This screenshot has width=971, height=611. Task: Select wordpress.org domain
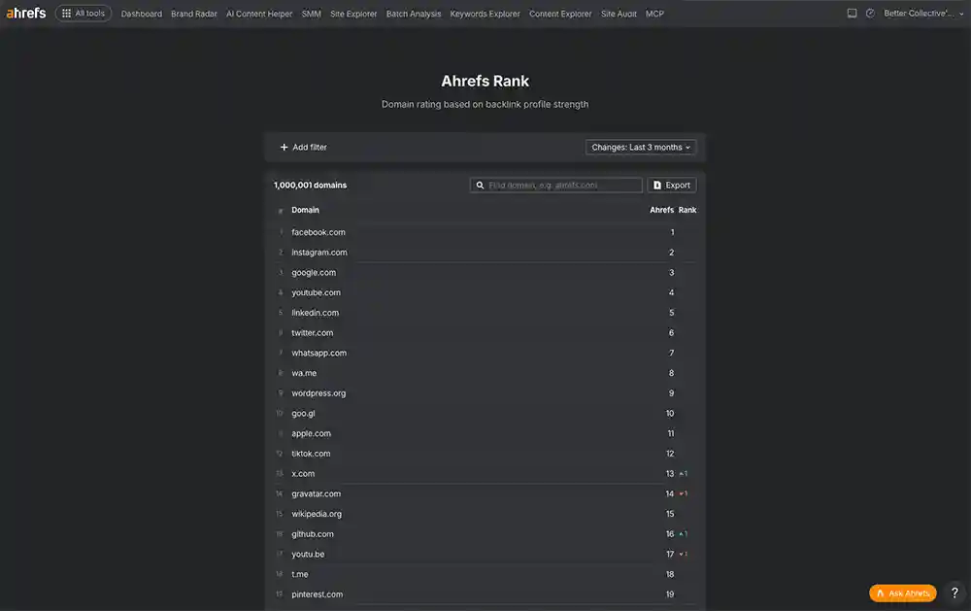click(318, 392)
